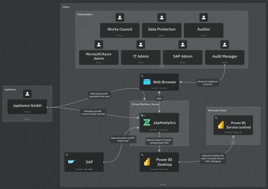Open zoom-in magnifier on Power BI Desktop node

pyautogui.click(x=142, y=155)
